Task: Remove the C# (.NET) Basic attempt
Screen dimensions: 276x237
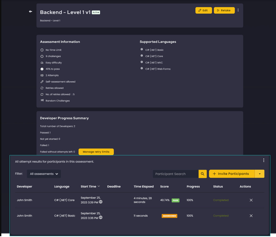Action: pos(251,216)
